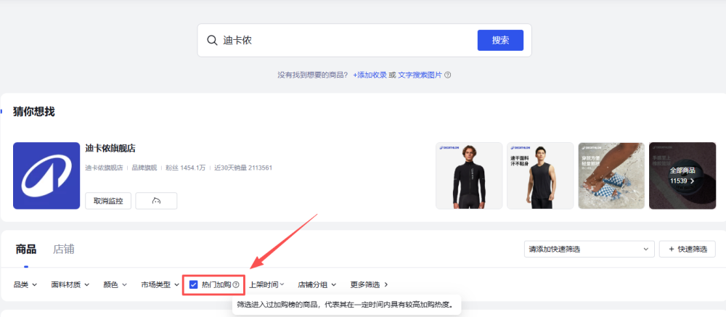Expand the 颜色 filter dropdown

(115, 284)
